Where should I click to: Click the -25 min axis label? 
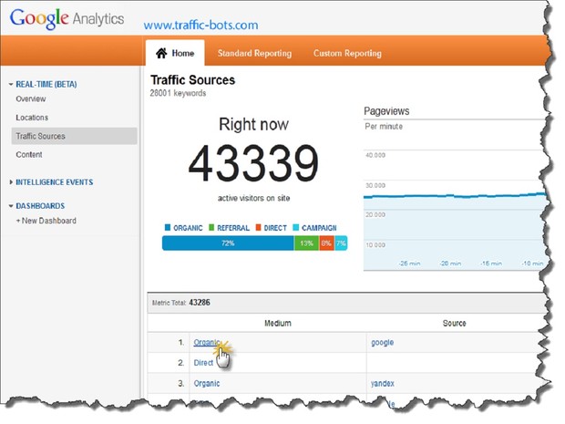[x=409, y=264]
